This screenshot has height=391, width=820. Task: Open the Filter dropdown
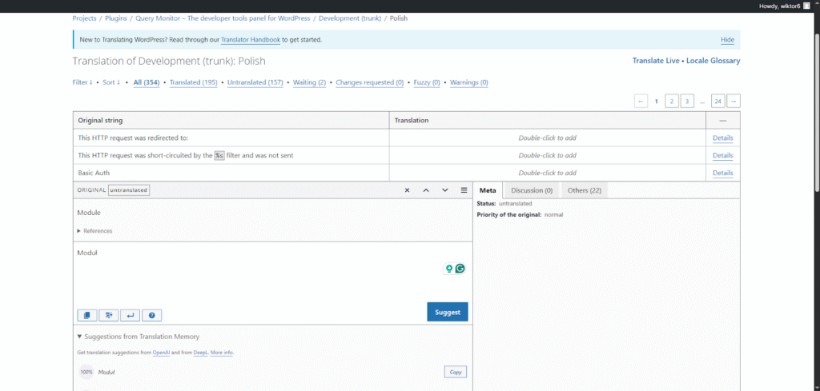click(x=82, y=82)
